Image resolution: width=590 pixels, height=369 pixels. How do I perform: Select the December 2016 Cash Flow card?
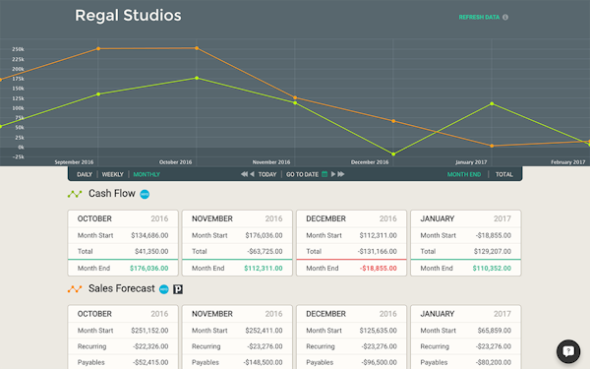click(351, 243)
